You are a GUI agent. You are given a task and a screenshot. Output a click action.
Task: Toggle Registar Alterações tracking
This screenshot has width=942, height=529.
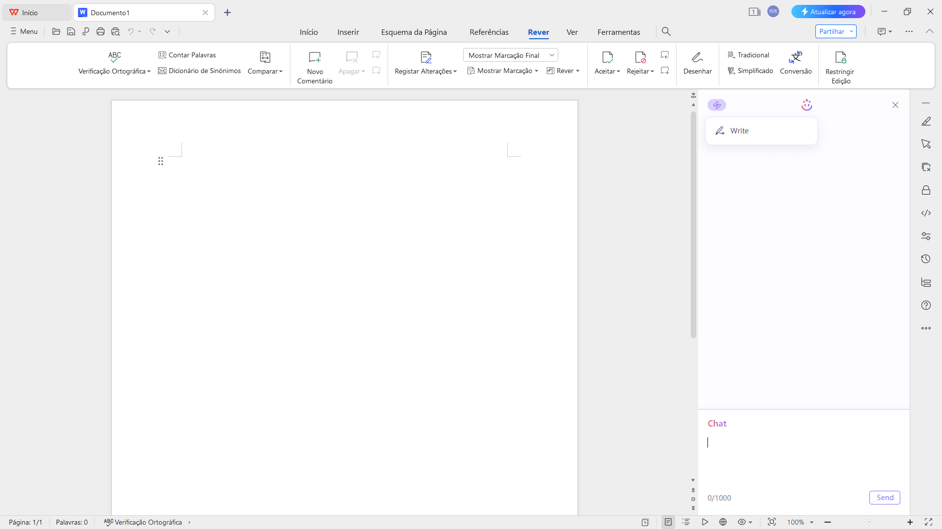click(425, 57)
